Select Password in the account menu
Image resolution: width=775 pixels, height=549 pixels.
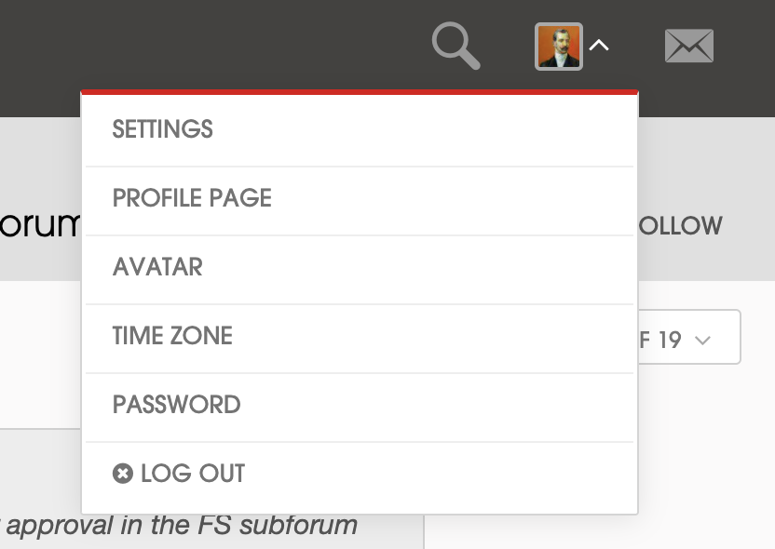click(x=177, y=405)
